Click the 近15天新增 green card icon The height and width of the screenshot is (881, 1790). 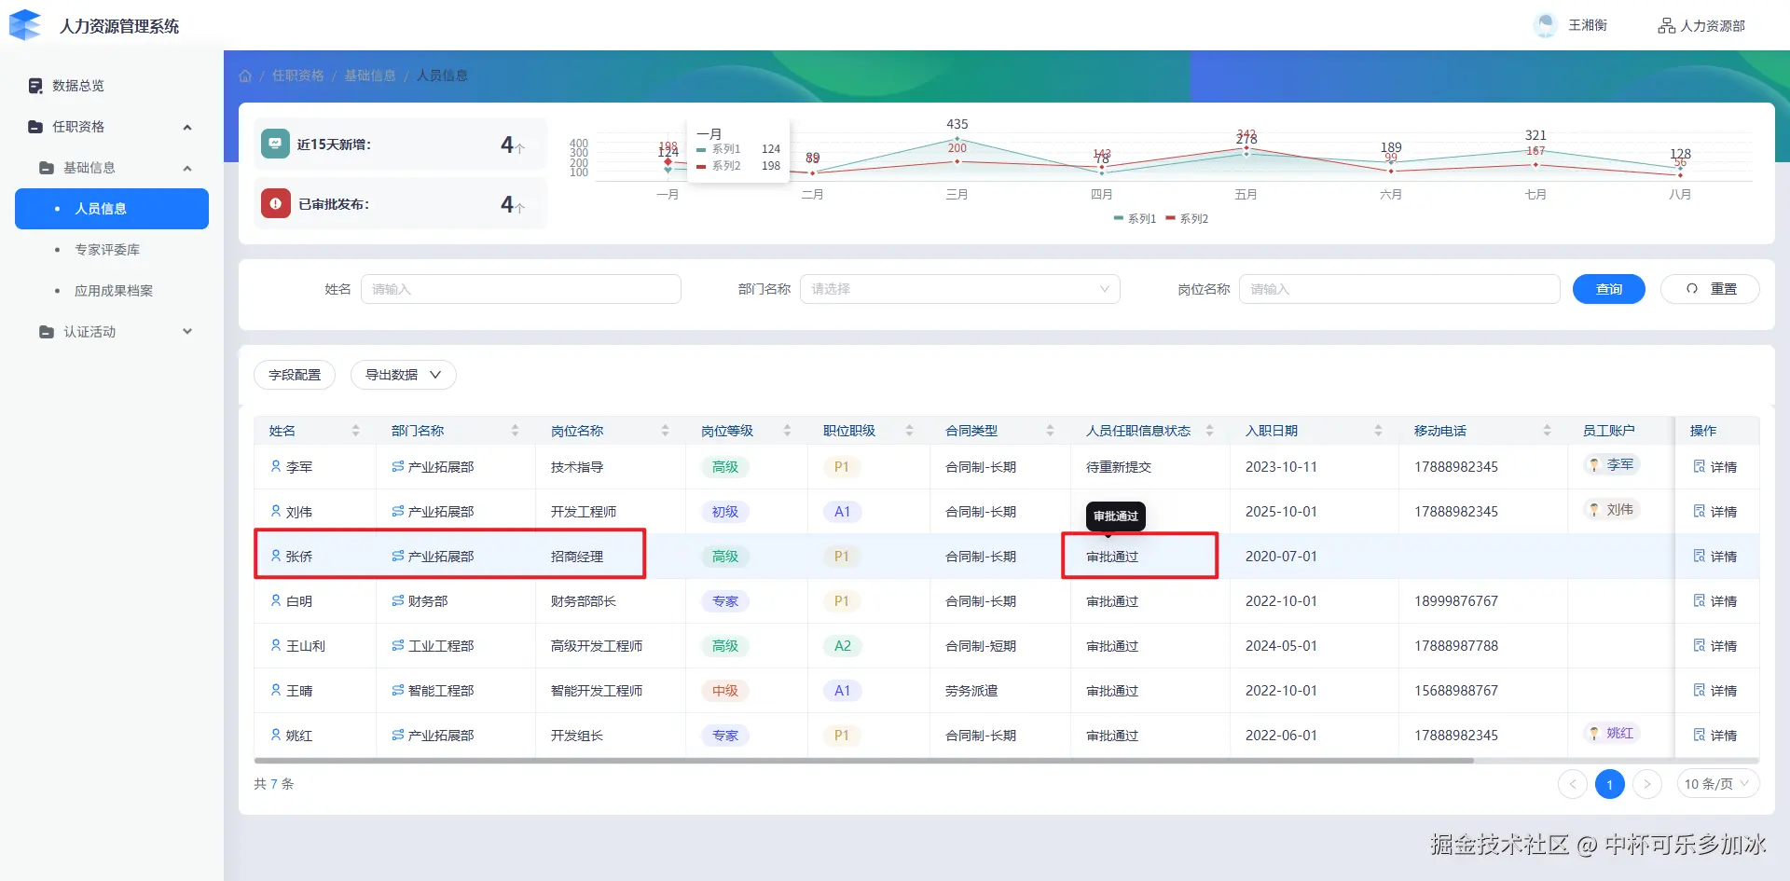[x=275, y=144]
